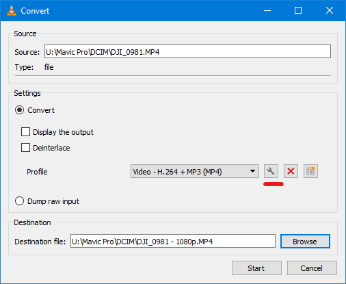Toggle the Deinterlace checkbox

pos(25,148)
